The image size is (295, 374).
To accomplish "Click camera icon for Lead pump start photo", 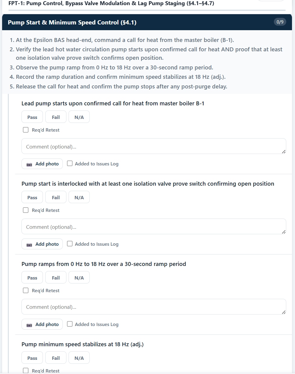I will coord(29,164).
